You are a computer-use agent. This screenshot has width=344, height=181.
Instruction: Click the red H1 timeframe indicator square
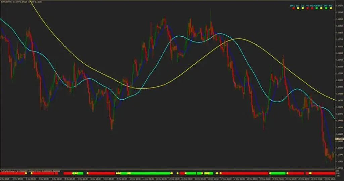(x=312, y=8)
